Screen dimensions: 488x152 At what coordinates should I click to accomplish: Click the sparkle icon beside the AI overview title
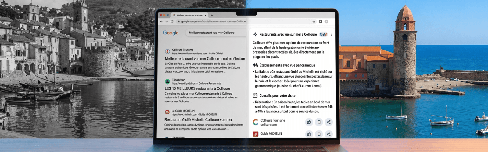(255, 34)
